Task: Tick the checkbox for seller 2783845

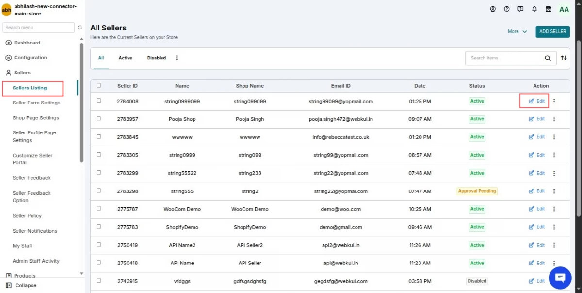Action: (x=99, y=136)
